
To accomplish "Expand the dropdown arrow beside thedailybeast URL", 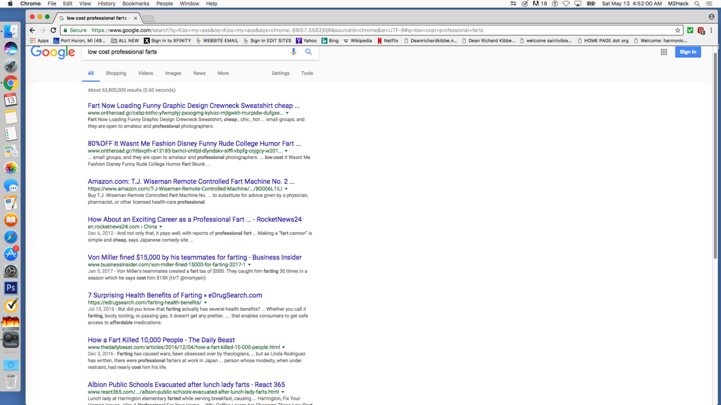I will (284, 347).
